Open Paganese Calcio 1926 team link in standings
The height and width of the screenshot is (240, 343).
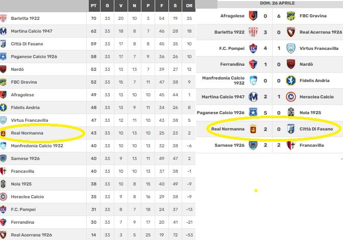tap(32, 57)
